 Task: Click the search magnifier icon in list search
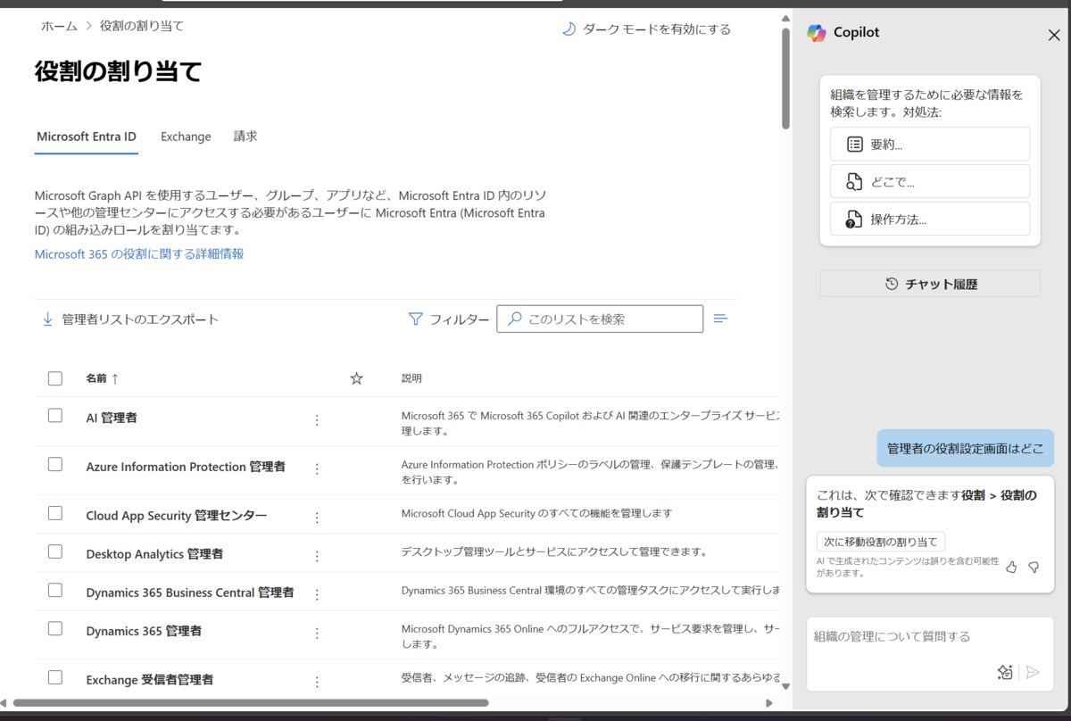click(514, 319)
